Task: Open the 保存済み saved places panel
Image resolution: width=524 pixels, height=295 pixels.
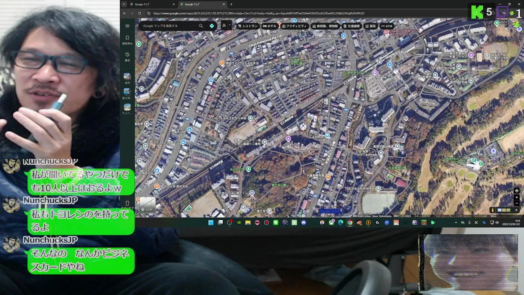Action: [127, 40]
